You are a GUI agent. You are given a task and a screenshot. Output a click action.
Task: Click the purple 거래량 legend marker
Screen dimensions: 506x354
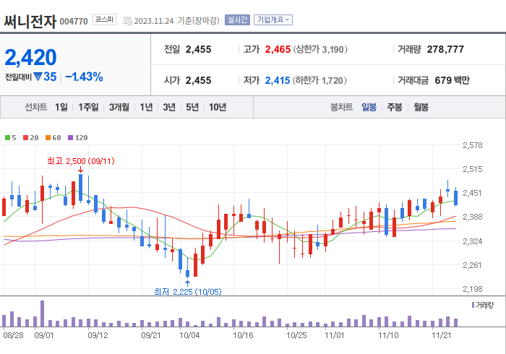[x=473, y=305]
